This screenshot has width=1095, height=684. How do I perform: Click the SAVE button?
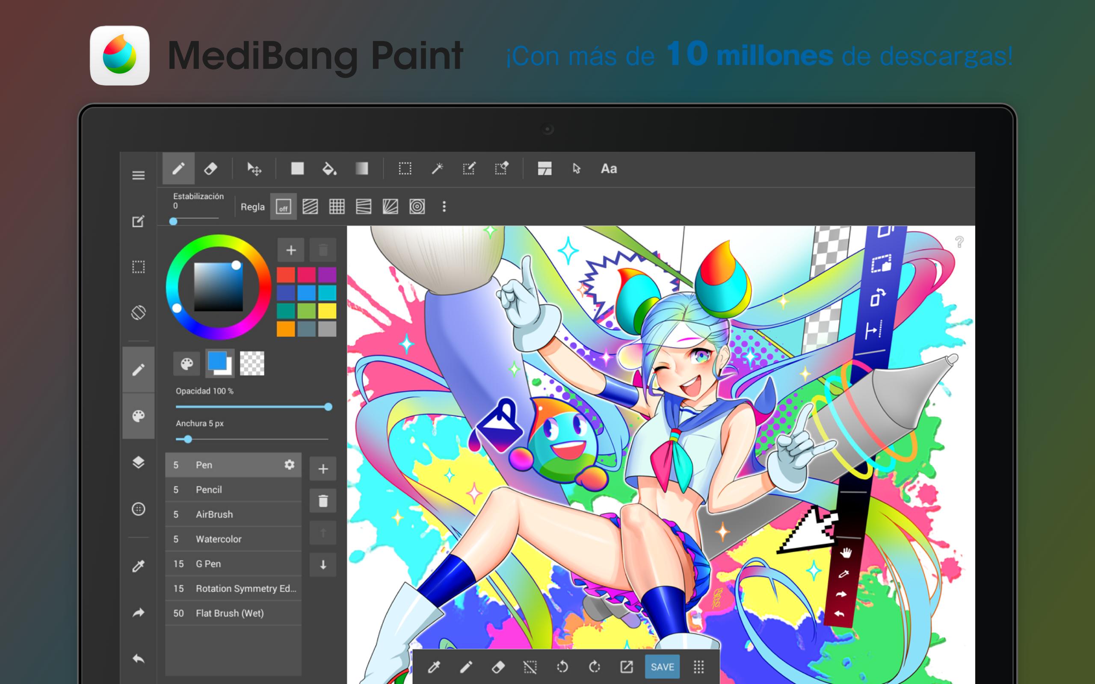pyautogui.click(x=662, y=667)
